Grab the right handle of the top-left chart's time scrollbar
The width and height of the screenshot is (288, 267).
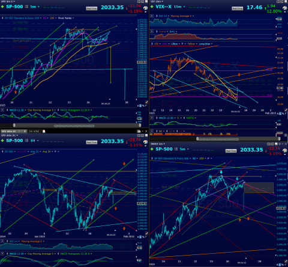(x=140, y=125)
